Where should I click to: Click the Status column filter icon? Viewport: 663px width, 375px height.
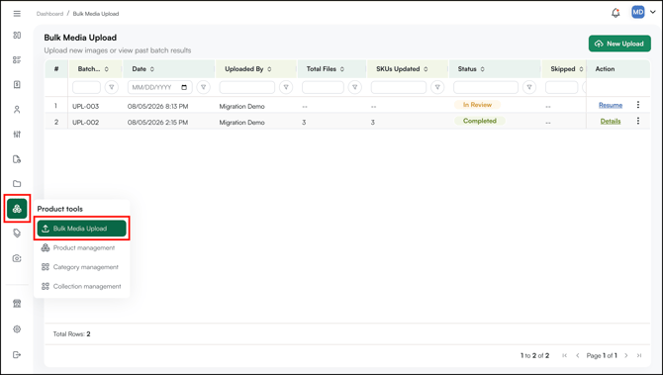point(529,87)
